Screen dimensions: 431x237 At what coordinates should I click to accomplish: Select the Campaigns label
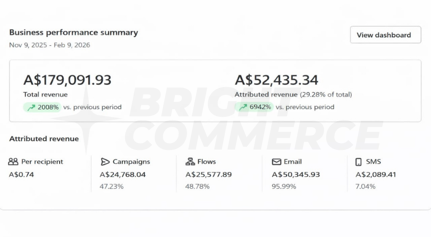[x=131, y=162]
